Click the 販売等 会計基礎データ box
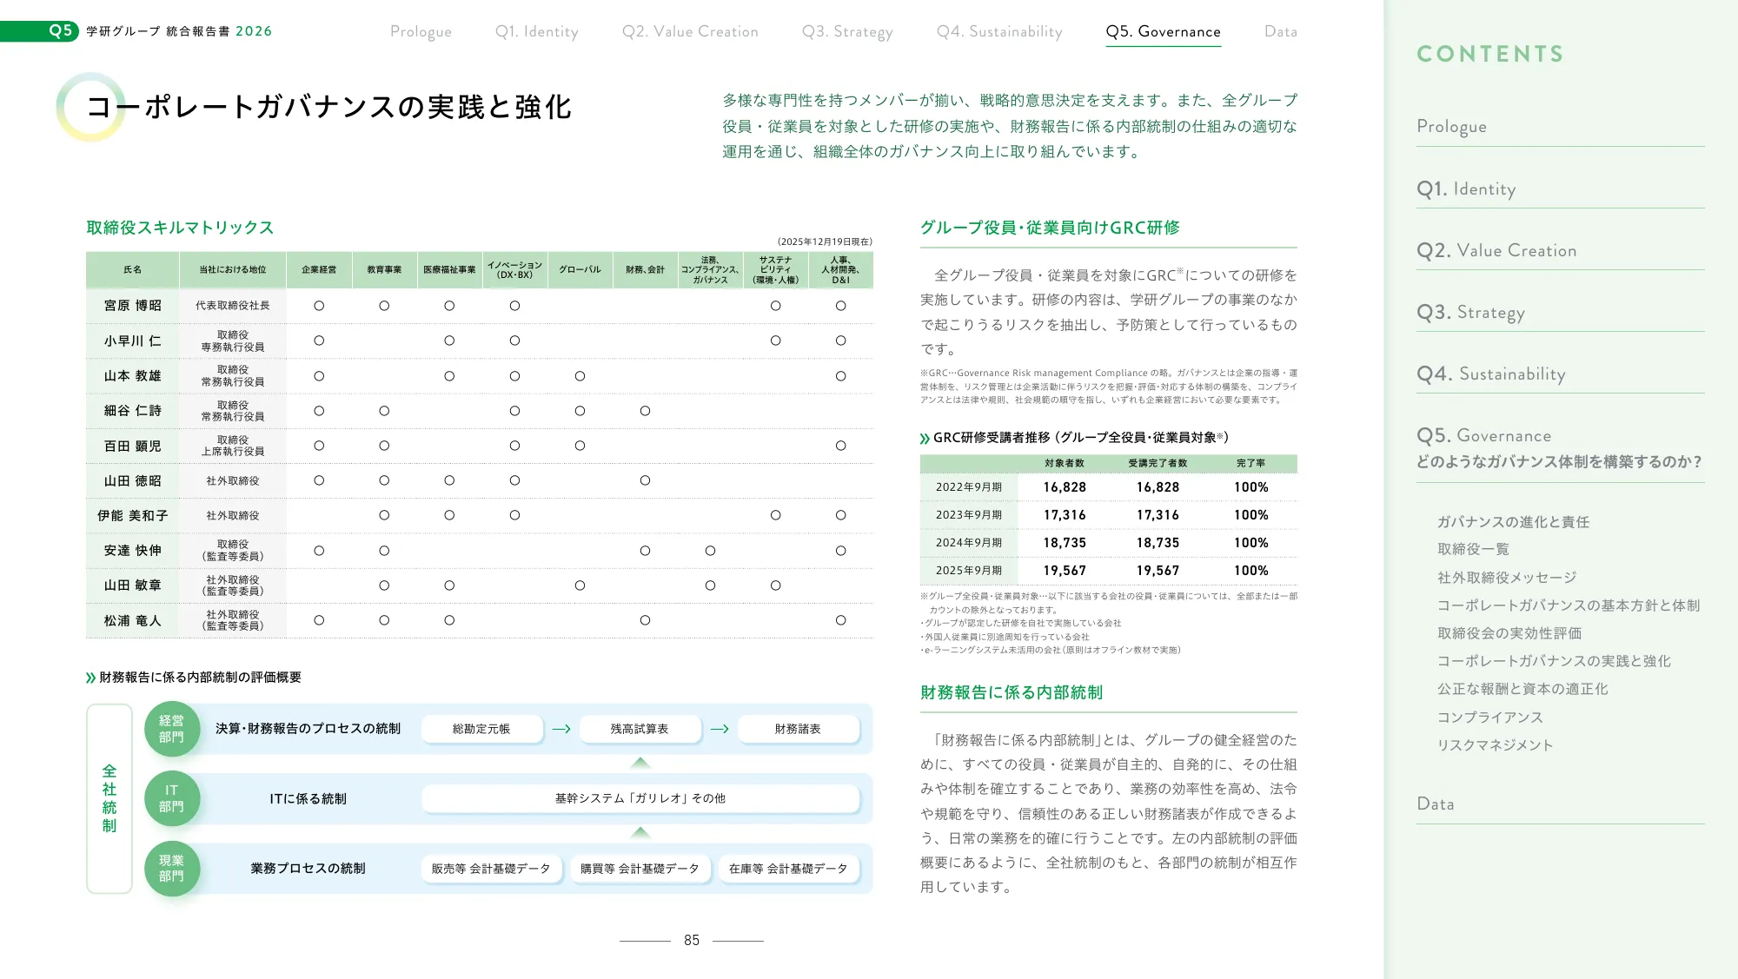 [x=491, y=869]
